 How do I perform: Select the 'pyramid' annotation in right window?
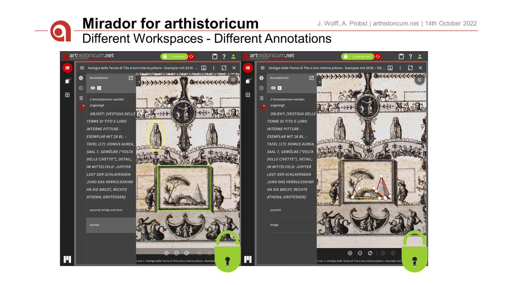pyautogui.click(x=292, y=210)
